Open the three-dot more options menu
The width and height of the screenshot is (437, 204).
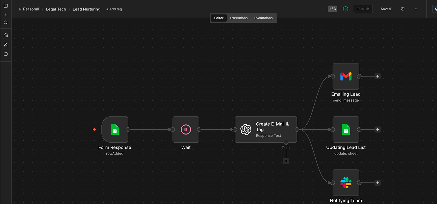coord(417,9)
